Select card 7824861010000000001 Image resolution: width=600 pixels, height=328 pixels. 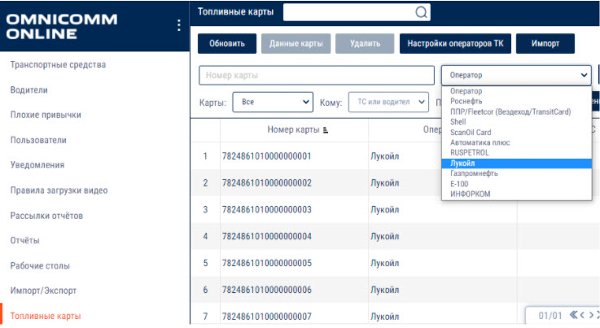tap(267, 156)
